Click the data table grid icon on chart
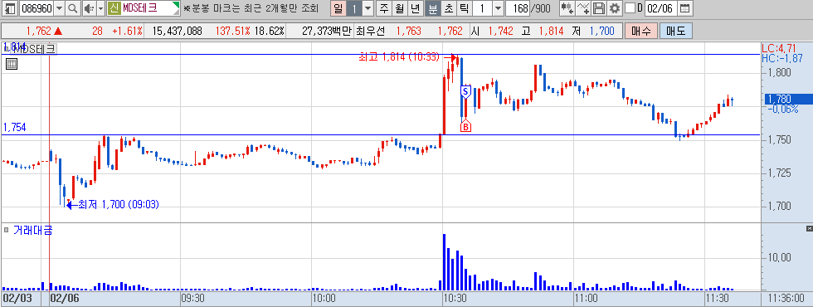This screenshot has width=813, height=307. pyautogui.click(x=12, y=64)
